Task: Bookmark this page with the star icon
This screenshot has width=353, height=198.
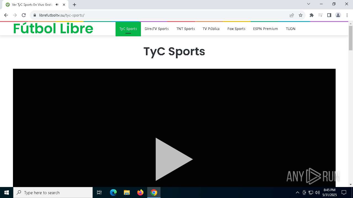Action: tap(301, 15)
